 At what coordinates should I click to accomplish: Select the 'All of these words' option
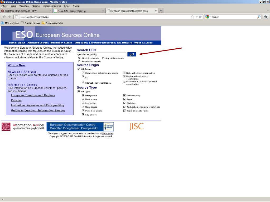79,58
